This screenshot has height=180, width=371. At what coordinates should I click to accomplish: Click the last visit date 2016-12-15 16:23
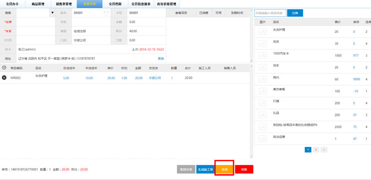[152, 49]
